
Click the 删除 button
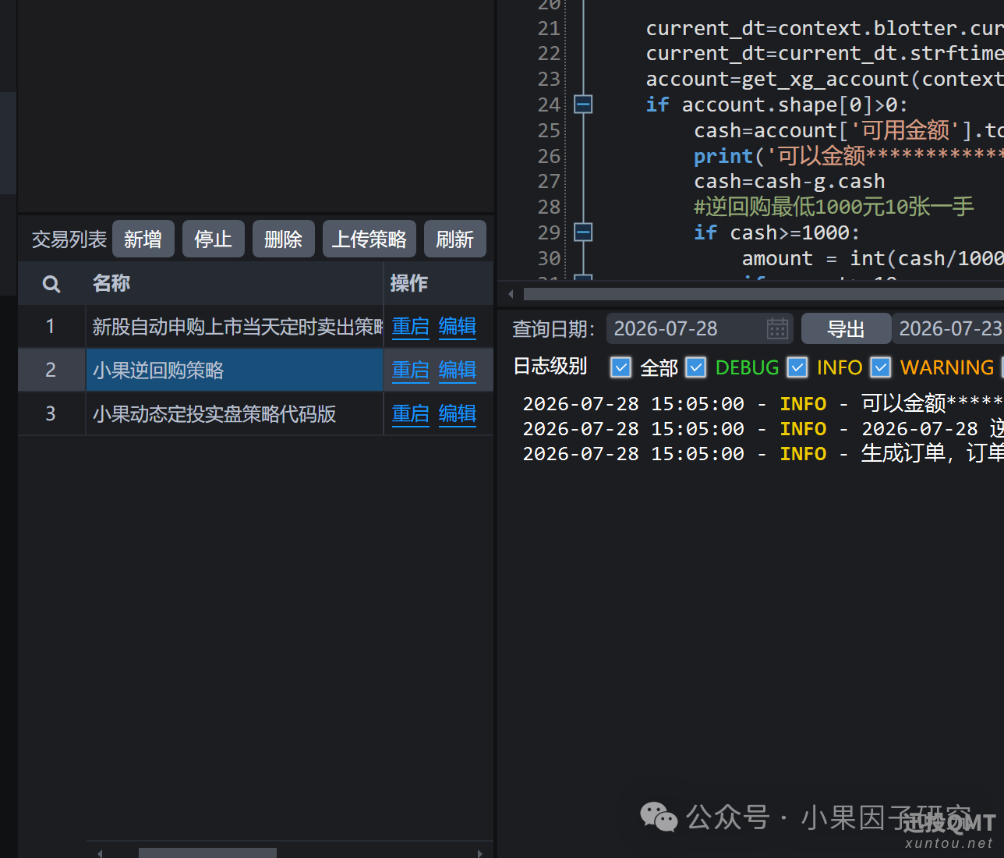pos(284,239)
